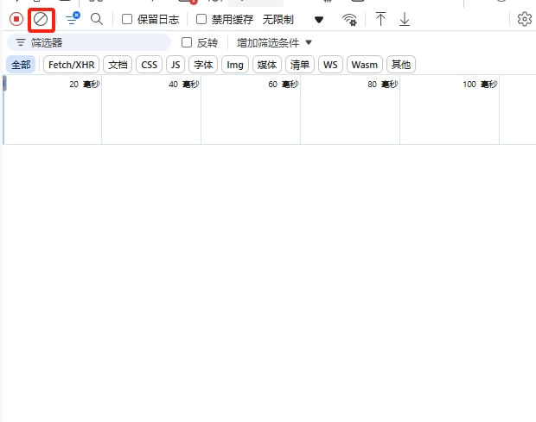Click the 80 毫秒 timeline marker
The width and height of the screenshot is (536, 422).
click(383, 85)
